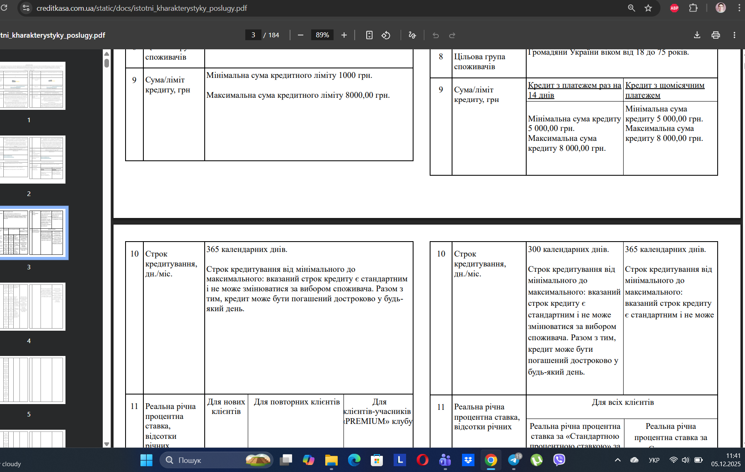The image size is (745, 472).
Task: Open the Windows Start menu
Action: 146,460
